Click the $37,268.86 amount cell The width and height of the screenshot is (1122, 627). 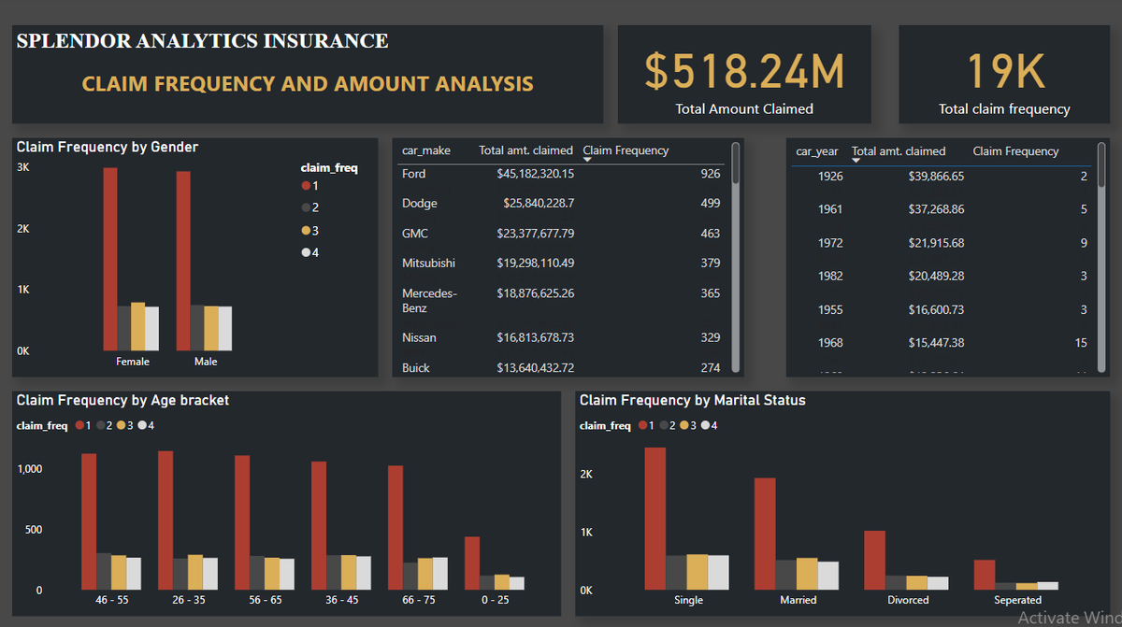tap(936, 210)
